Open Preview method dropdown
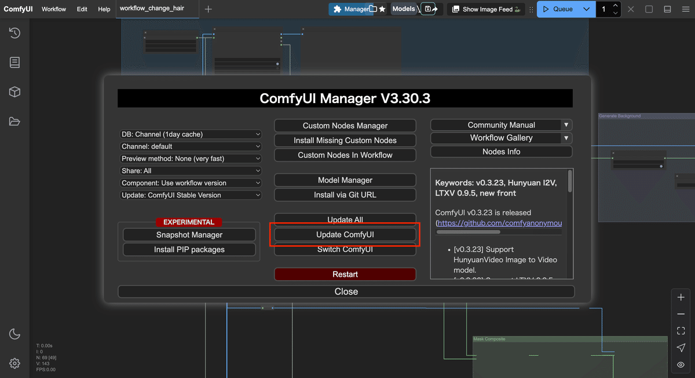 pos(191,159)
